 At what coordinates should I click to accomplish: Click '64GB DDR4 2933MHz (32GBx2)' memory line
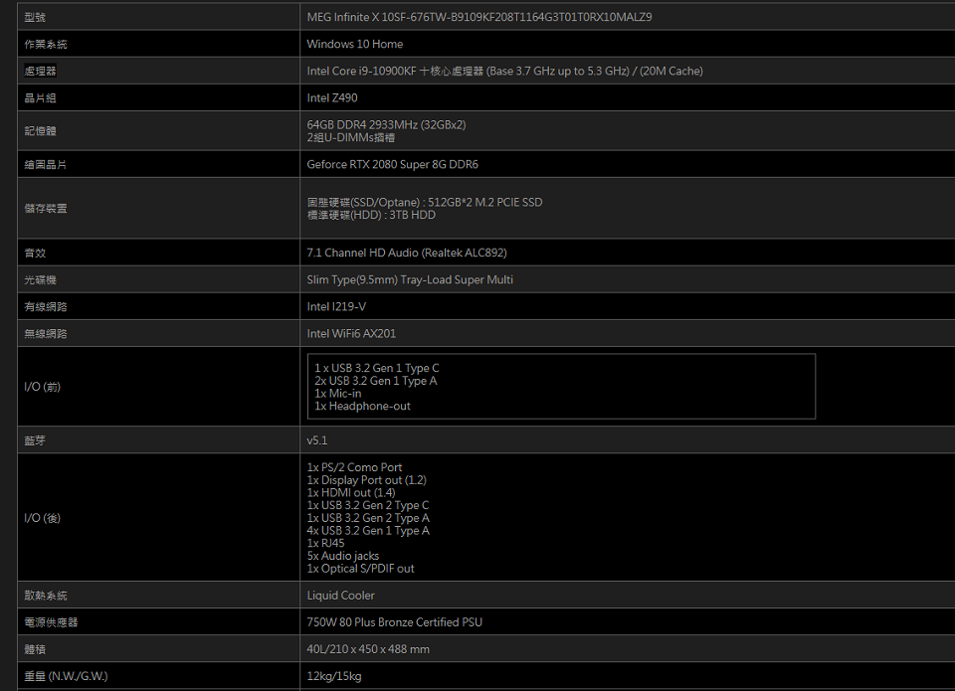click(x=386, y=124)
